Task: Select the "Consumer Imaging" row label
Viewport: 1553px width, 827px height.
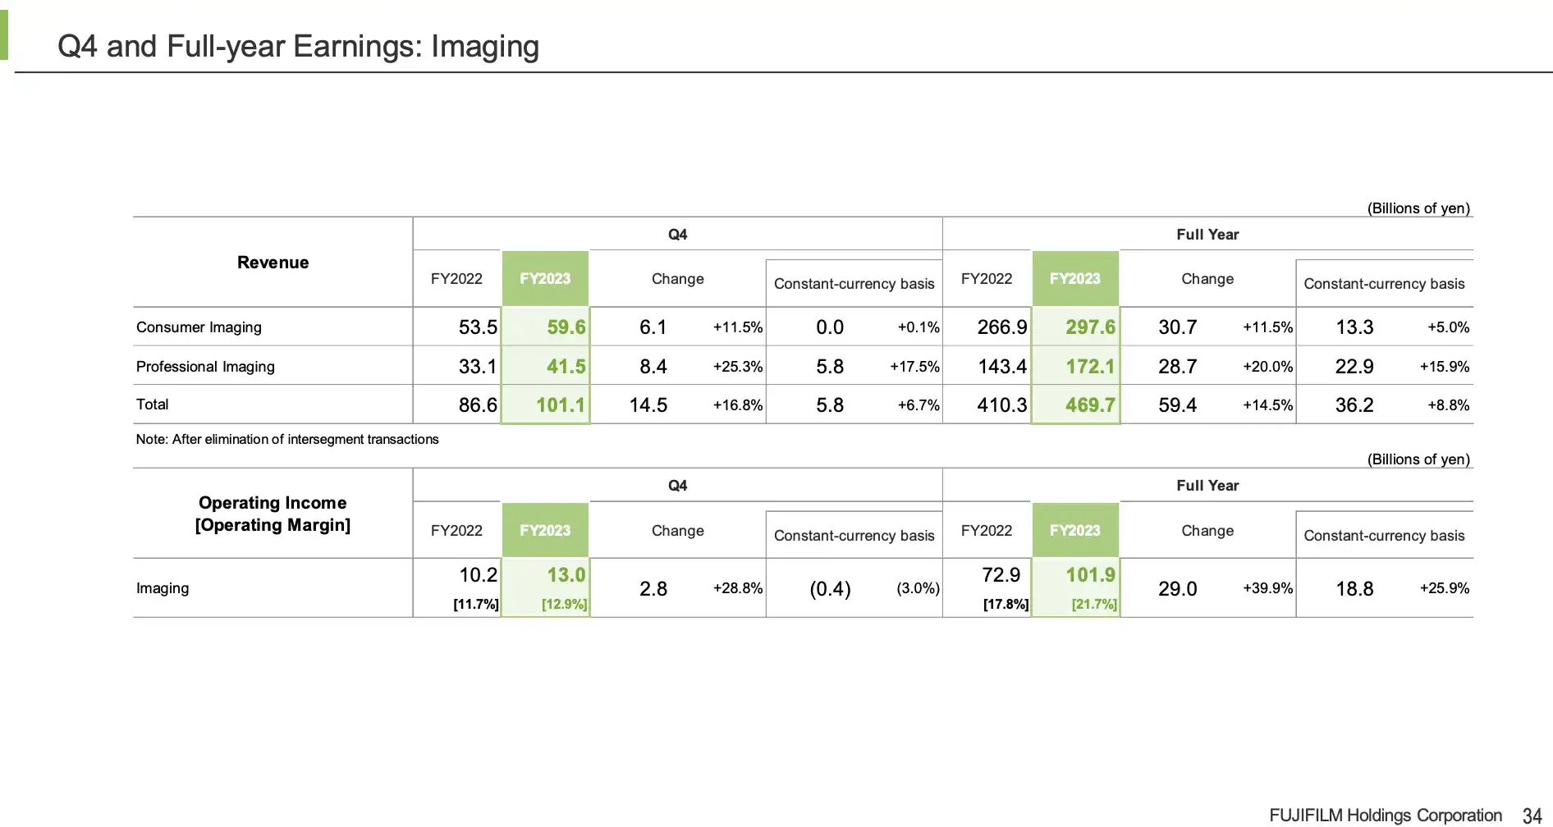Action: 199,327
